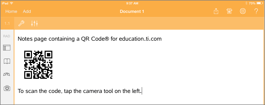
Task: Open the math templates panel icon
Action: 7,48
